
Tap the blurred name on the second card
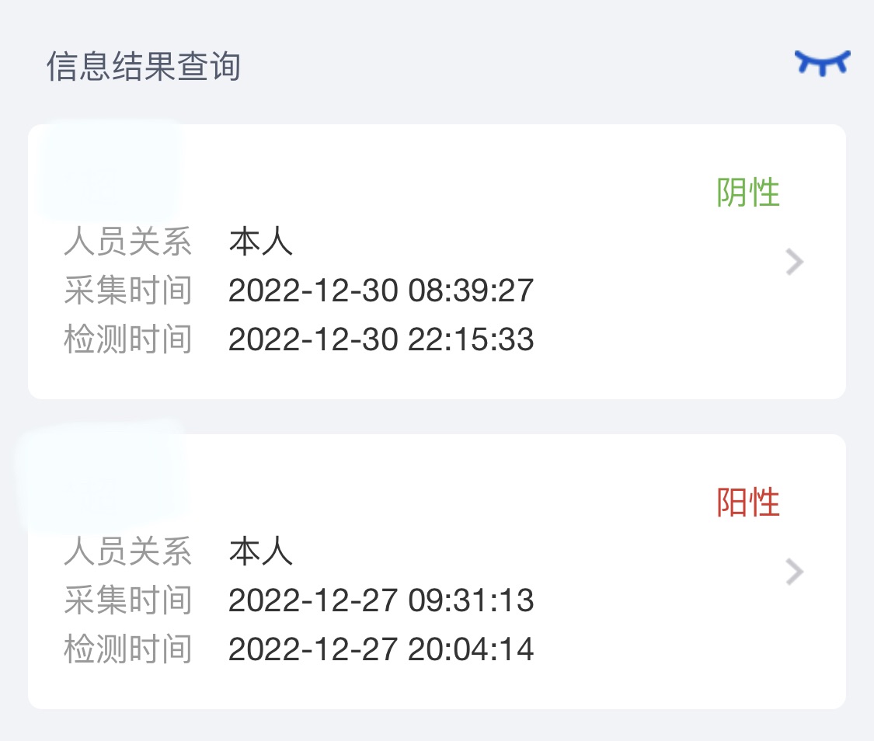pos(103,478)
